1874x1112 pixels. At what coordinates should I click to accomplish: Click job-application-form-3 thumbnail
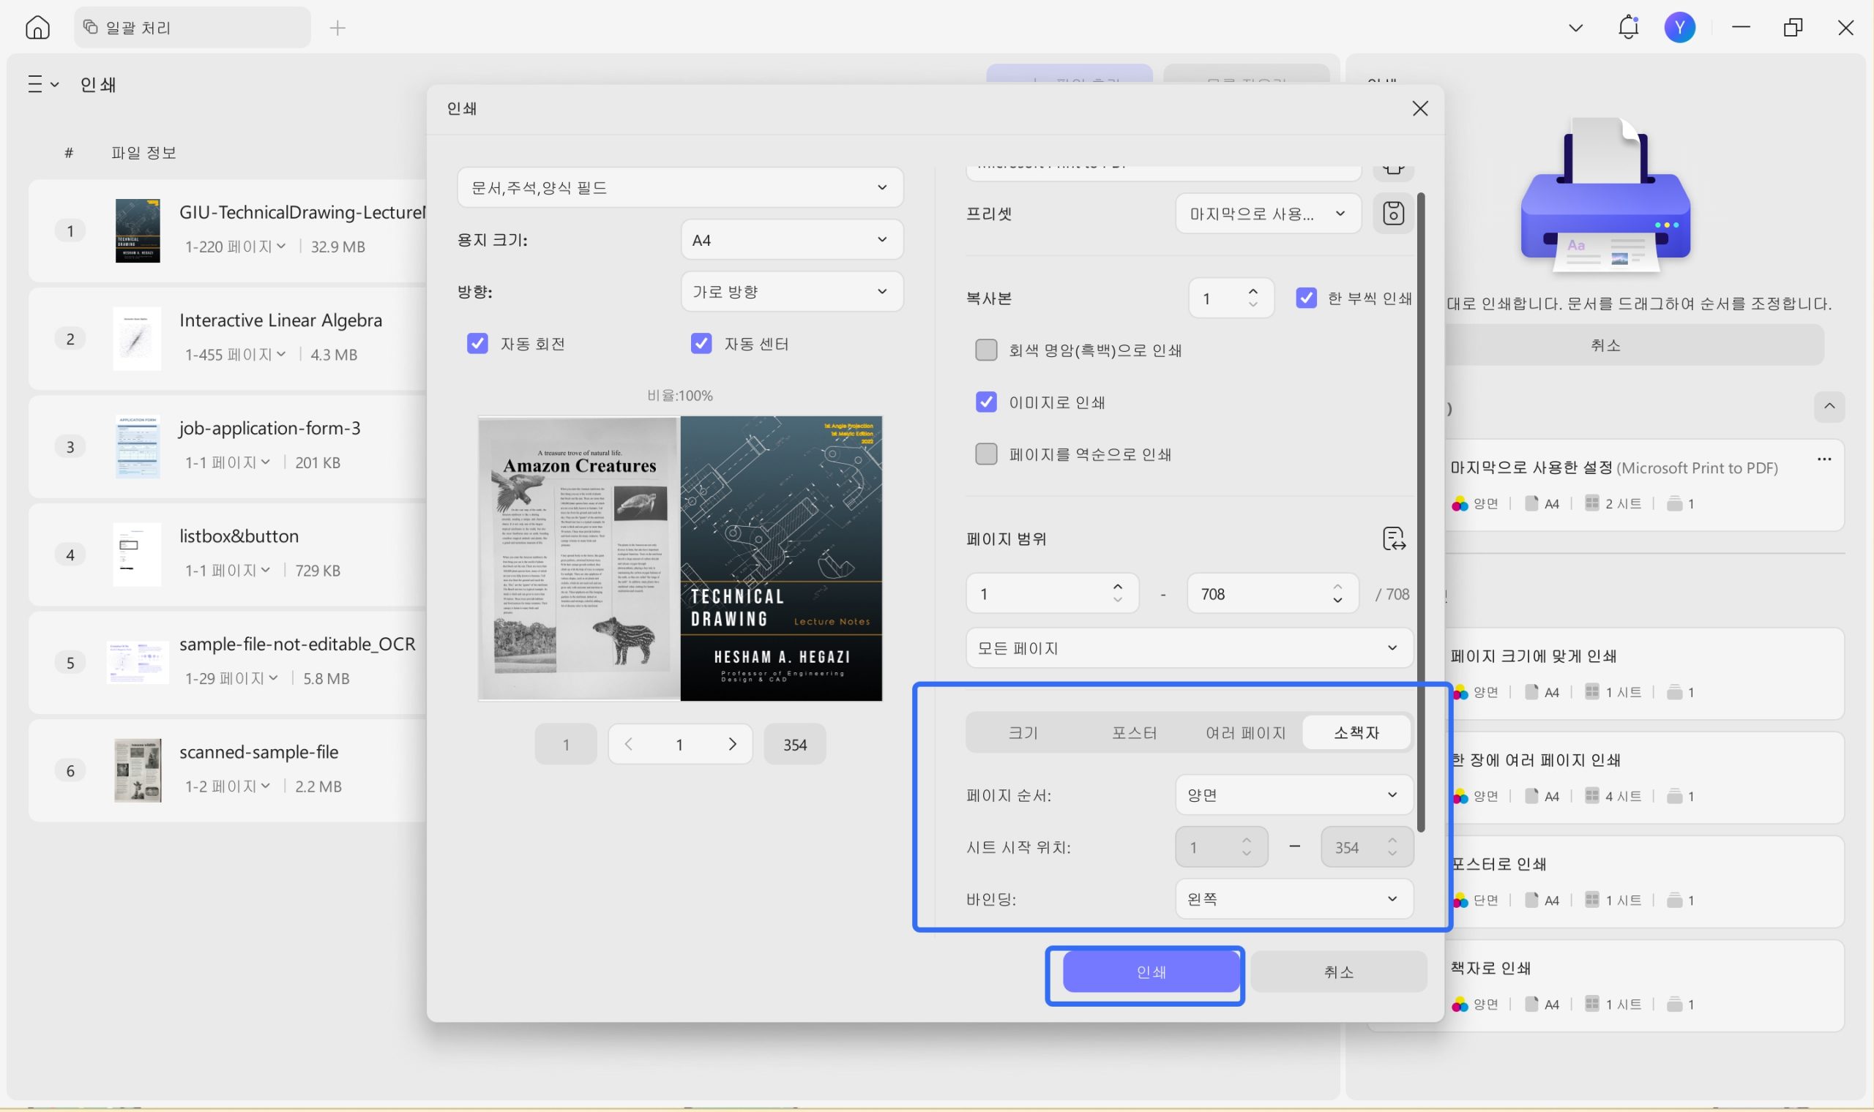tap(137, 446)
